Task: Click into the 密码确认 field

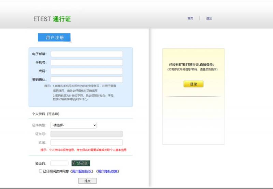Action: 87,79
